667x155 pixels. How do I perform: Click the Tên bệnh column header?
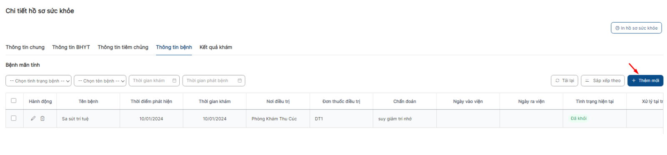tap(88, 101)
